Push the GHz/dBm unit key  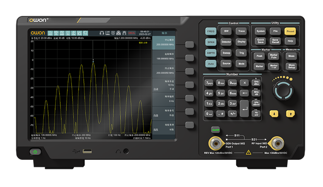[256, 83]
